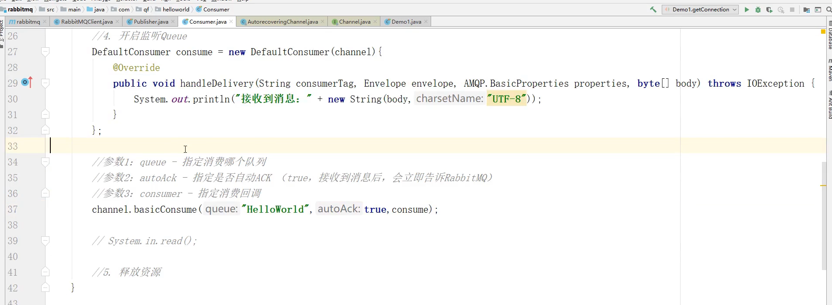This screenshot has height=305, width=832.
Task: Start debugging with the green bug icon
Action: click(x=758, y=10)
